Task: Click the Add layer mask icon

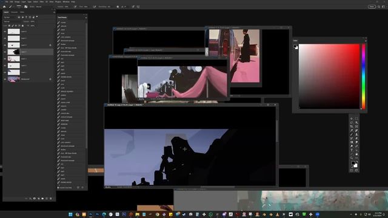Action: [x=35, y=199]
